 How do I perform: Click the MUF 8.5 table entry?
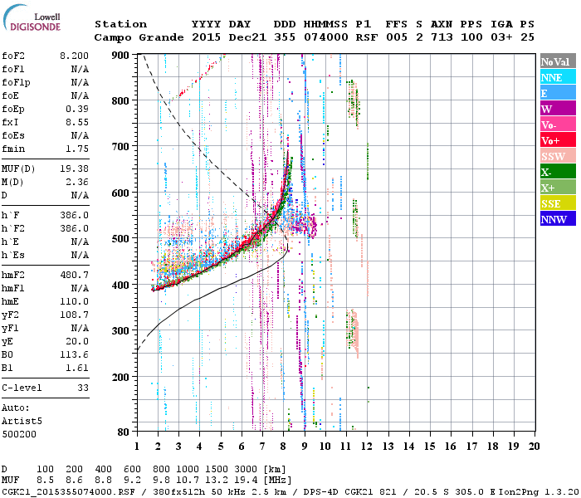click(x=45, y=481)
